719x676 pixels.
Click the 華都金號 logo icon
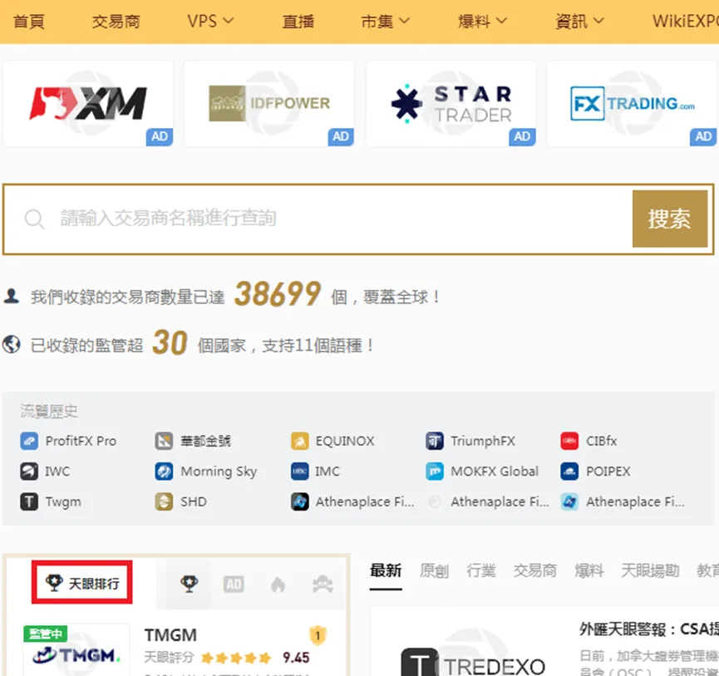coord(164,441)
